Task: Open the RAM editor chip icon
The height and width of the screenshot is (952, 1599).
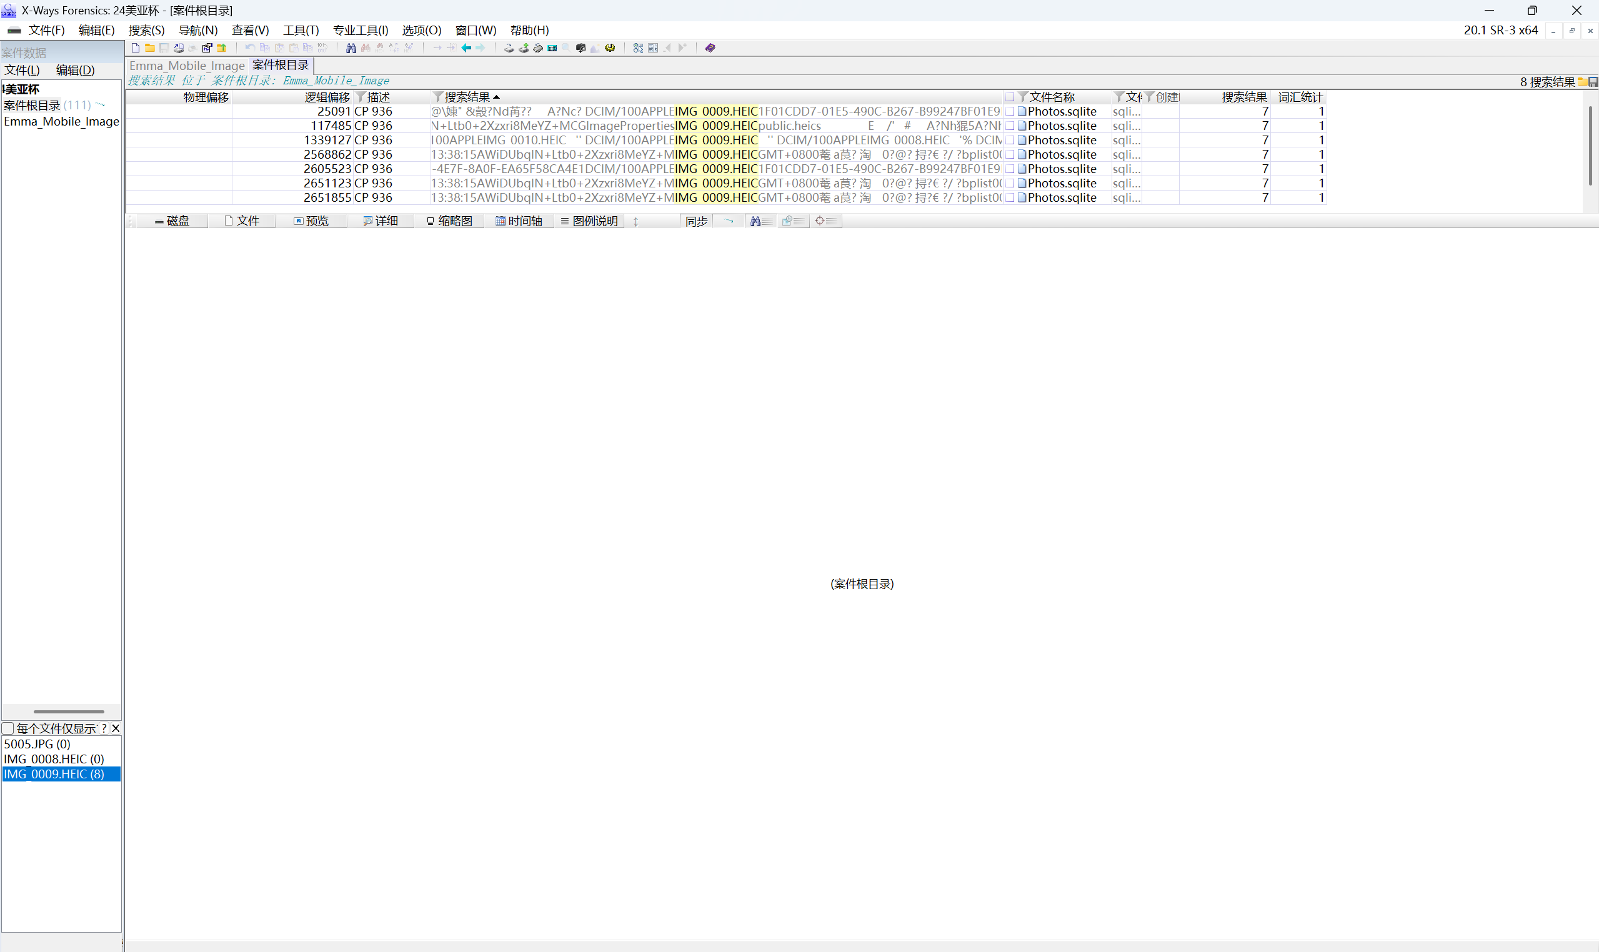Action: point(538,48)
